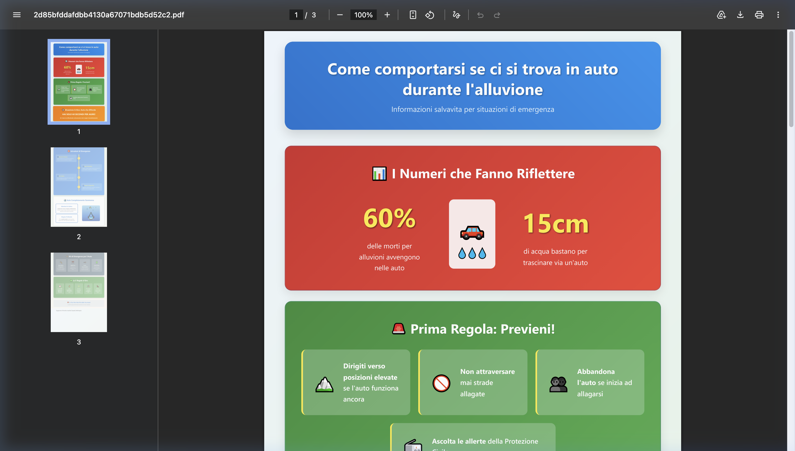The width and height of the screenshot is (795, 451).
Task: Download the PDF file
Action: (x=740, y=15)
